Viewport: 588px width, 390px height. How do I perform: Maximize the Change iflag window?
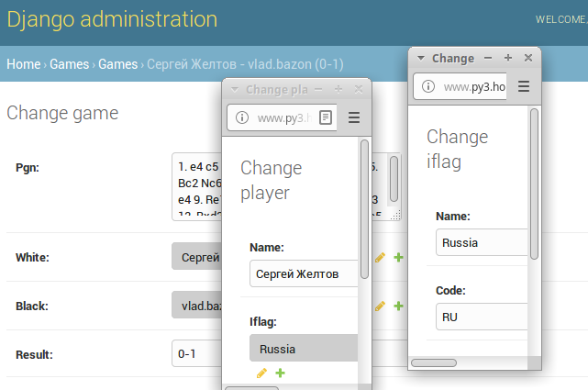pyautogui.click(x=508, y=58)
